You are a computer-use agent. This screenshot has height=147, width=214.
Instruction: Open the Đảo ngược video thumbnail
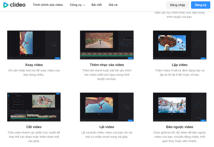[x=179, y=107]
